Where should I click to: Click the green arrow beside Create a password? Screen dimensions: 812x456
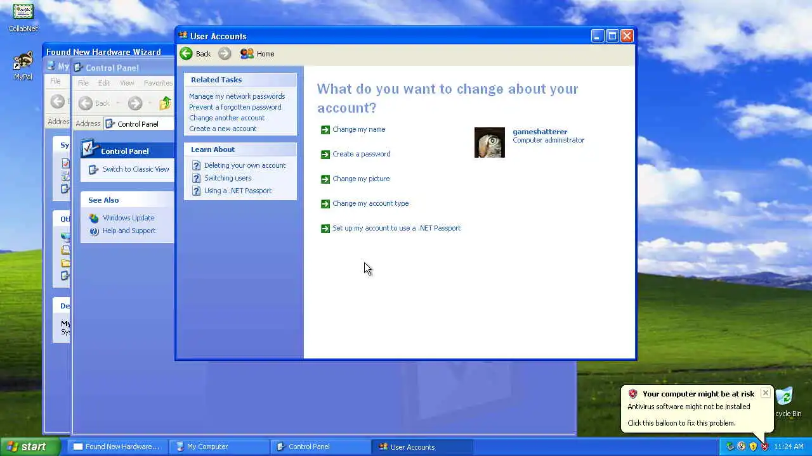(325, 155)
